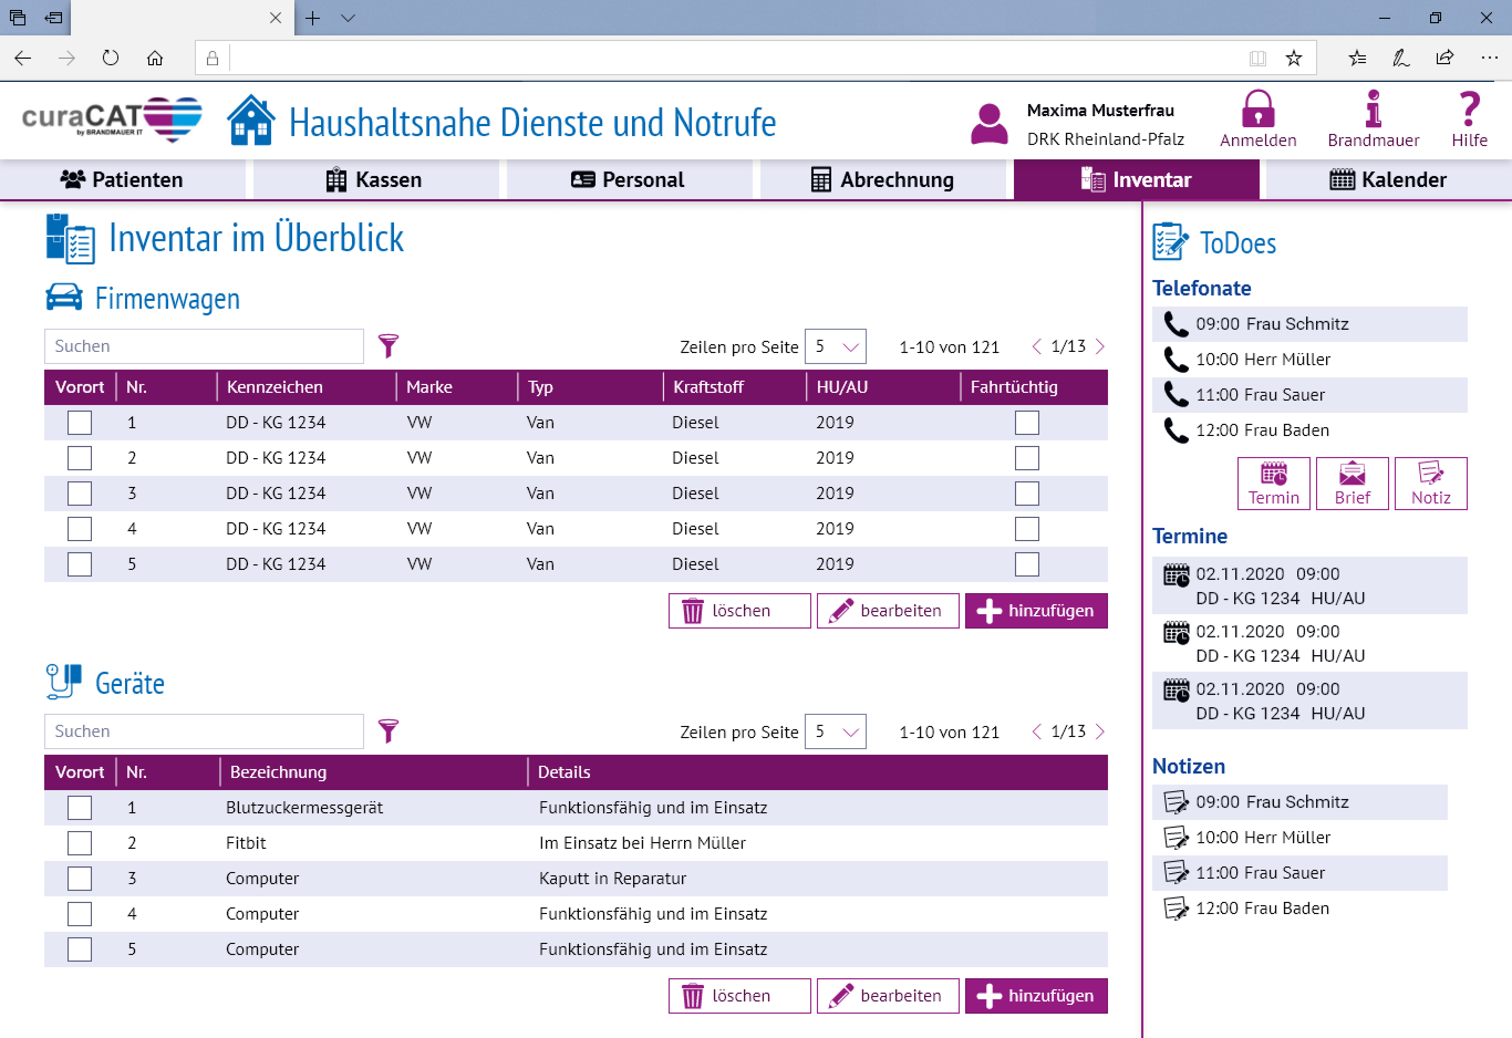Reload the page with refresh icon

click(x=111, y=58)
